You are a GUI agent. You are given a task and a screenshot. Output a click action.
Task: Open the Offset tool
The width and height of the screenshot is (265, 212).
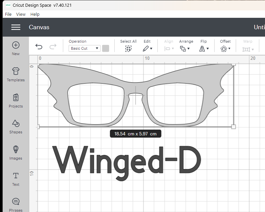[225, 48]
